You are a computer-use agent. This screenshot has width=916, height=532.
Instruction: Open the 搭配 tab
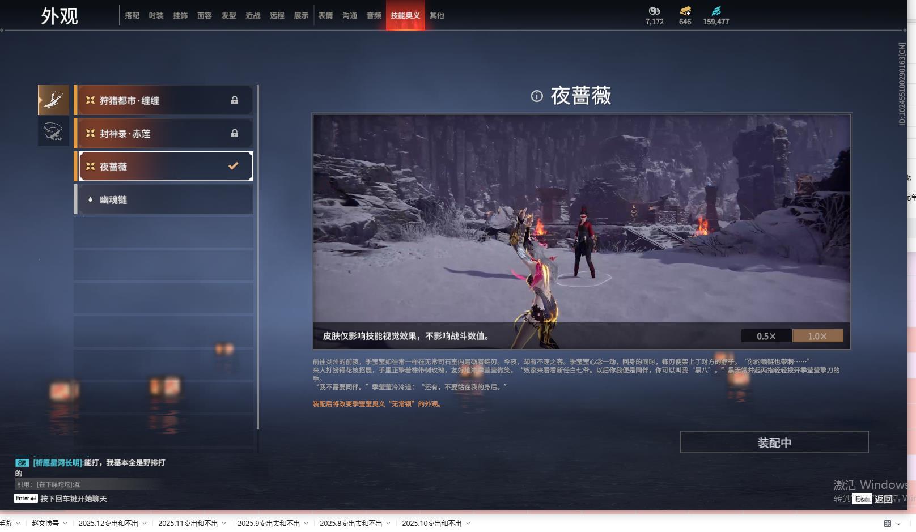132,16
